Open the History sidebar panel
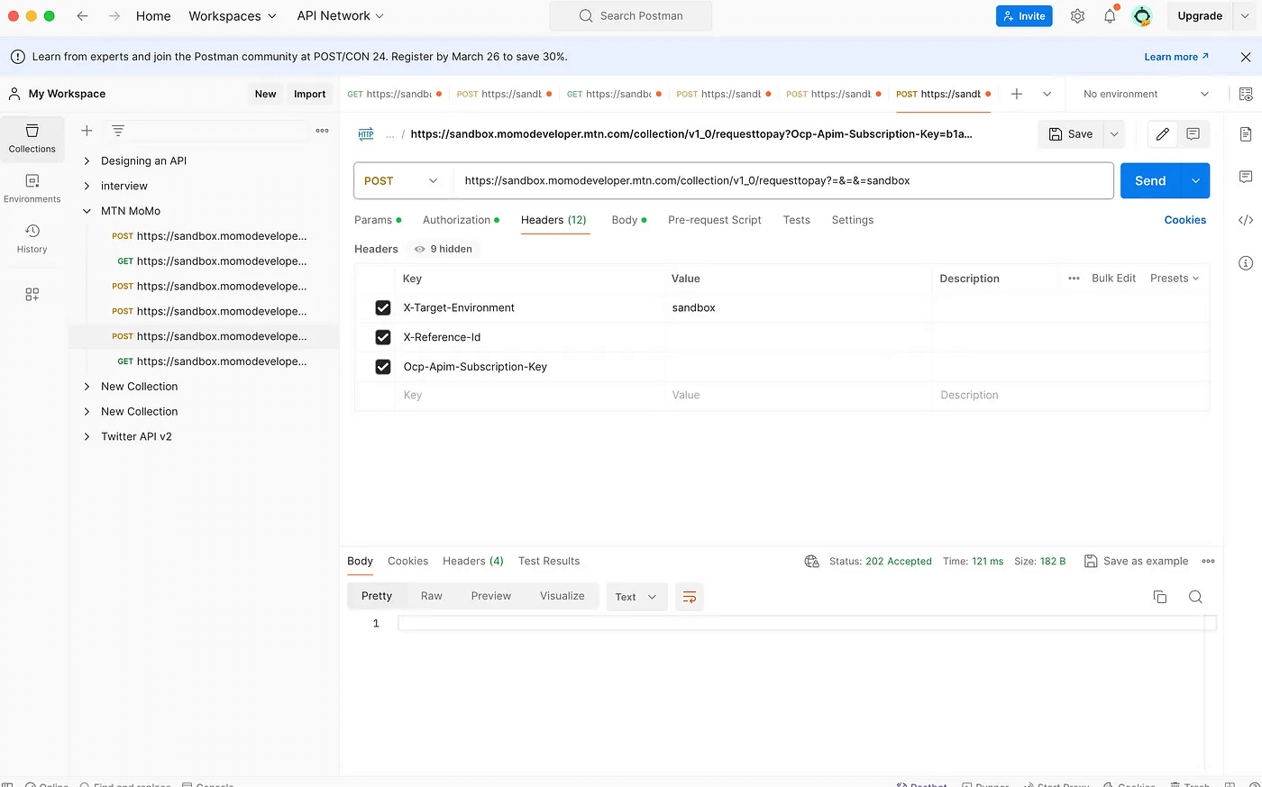This screenshot has width=1262, height=787. click(x=32, y=239)
